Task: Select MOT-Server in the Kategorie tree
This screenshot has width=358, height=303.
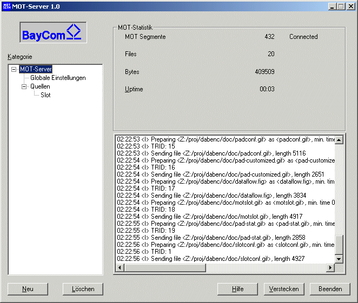Action: pyautogui.click(x=36, y=69)
